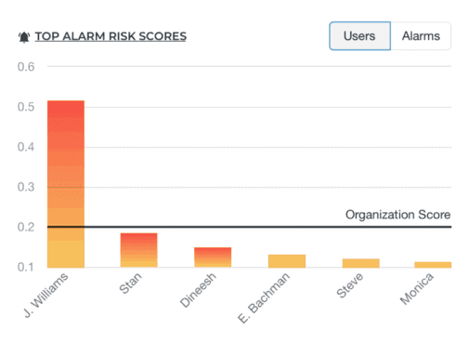This screenshot has width=469, height=343.
Task: Click the 0.5 y-axis tick label
Action: 26,107
